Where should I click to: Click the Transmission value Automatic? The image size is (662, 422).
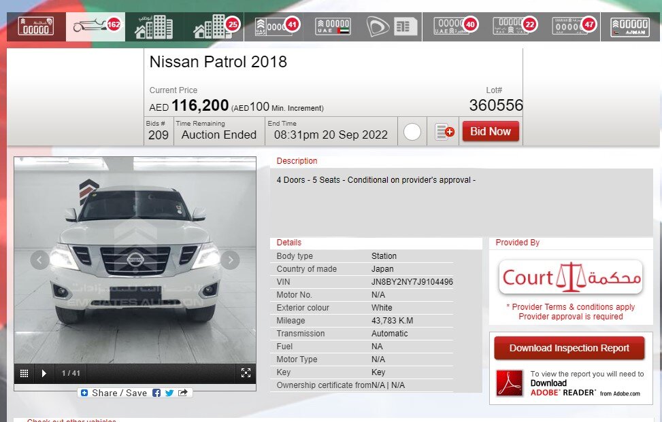pos(390,334)
